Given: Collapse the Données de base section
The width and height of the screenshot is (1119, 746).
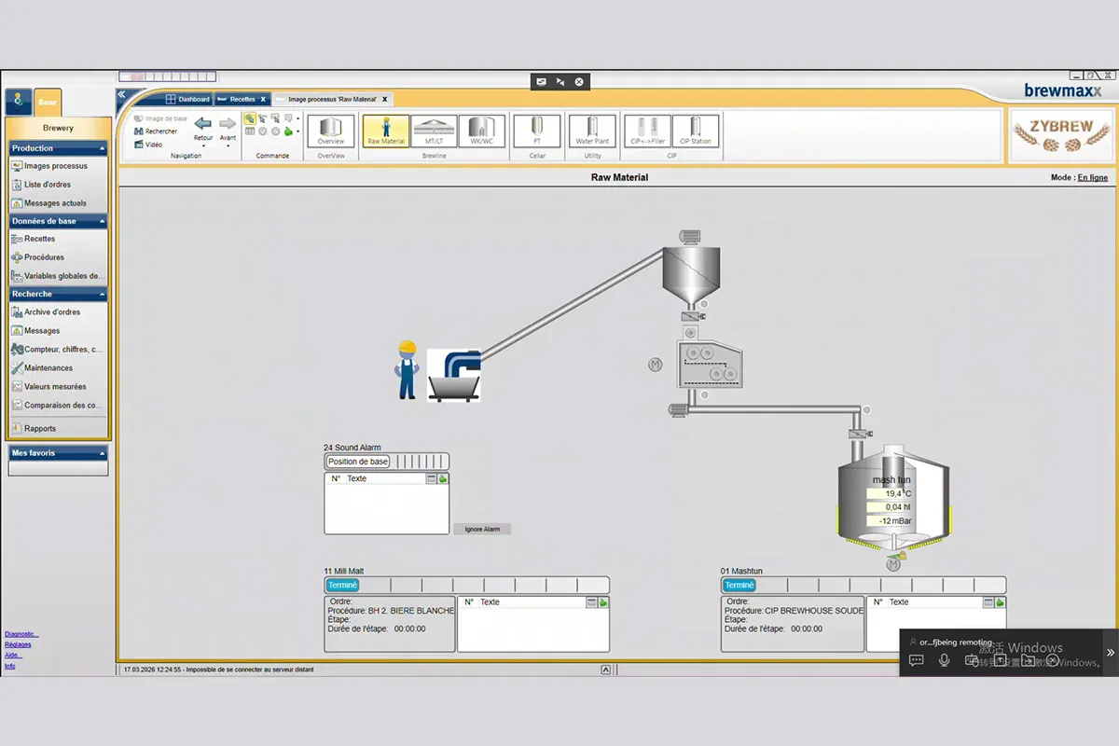Looking at the screenshot, I should (102, 221).
